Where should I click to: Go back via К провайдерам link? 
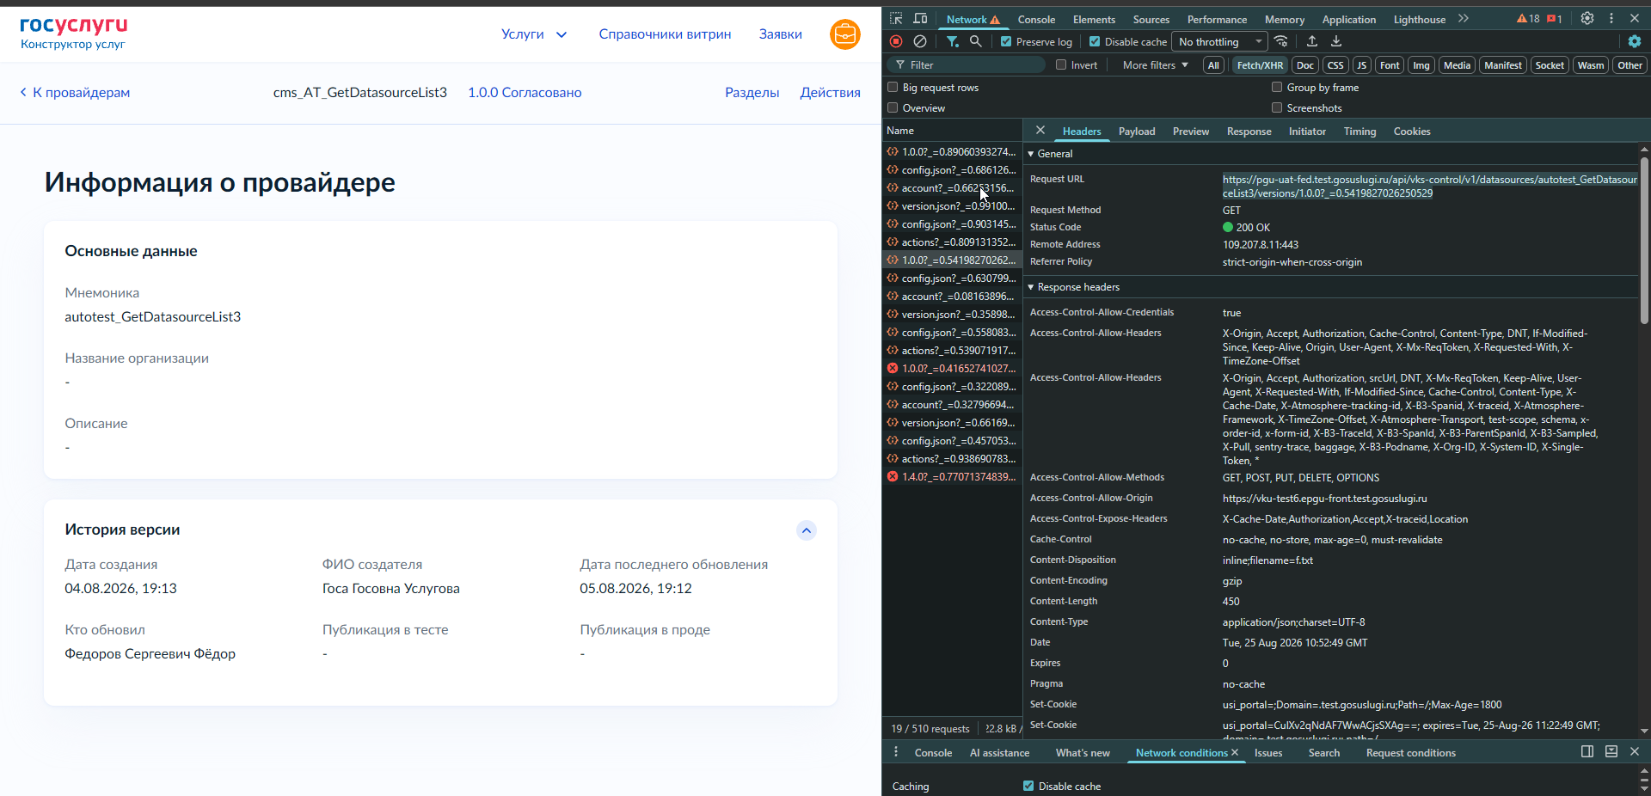(x=75, y=93)
